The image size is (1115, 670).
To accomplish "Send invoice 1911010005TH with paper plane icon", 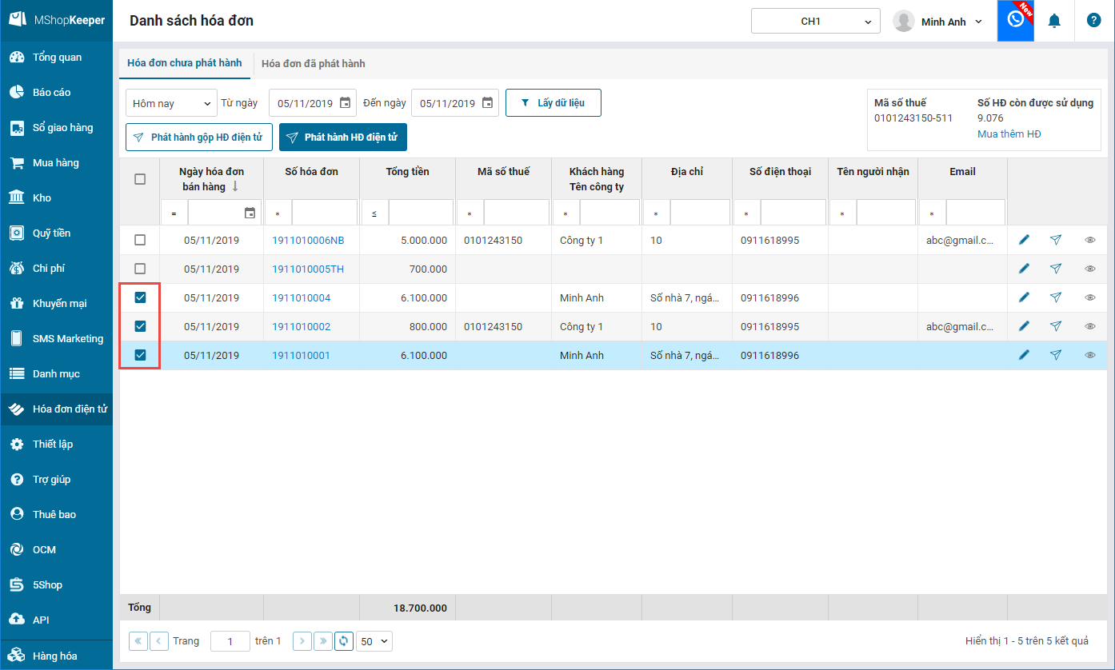I will [1056, 269].
